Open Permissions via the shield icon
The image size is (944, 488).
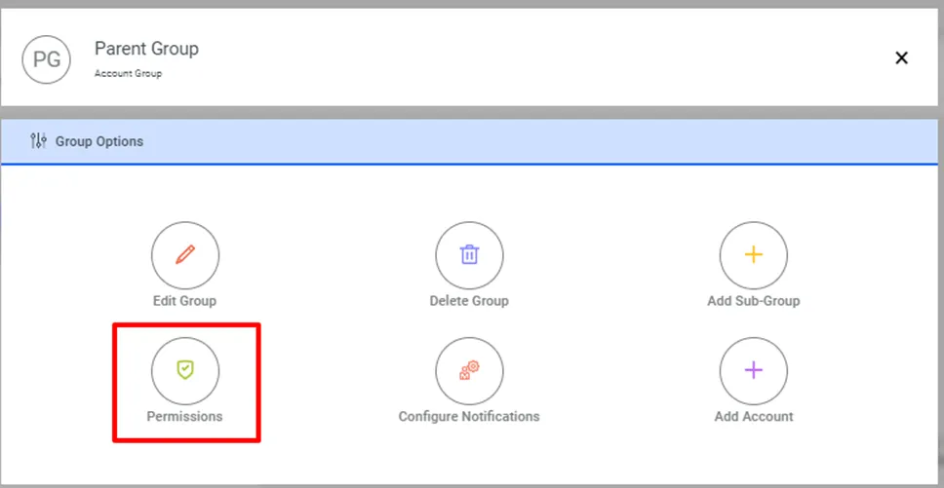[x=185, y=370]
